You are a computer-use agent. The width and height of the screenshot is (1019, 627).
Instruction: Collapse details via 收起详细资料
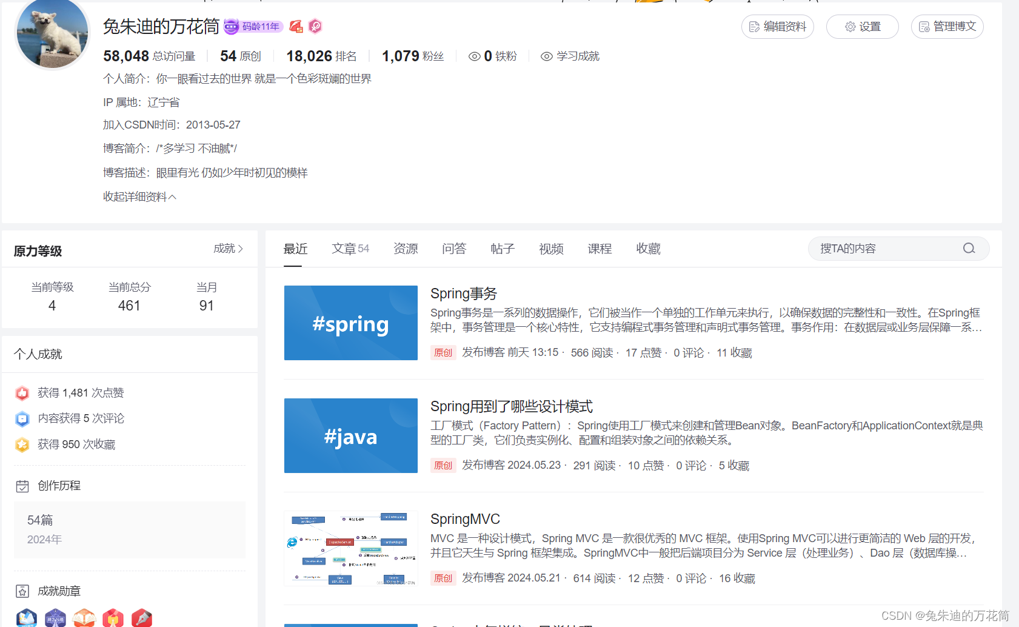[x=139, y=196]
